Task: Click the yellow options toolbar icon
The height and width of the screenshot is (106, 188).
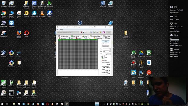Action: pos(100,32)
